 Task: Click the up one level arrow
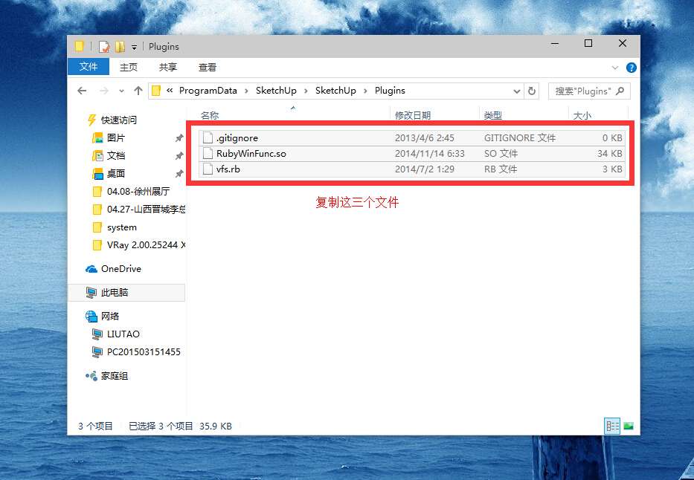[138, 91]
